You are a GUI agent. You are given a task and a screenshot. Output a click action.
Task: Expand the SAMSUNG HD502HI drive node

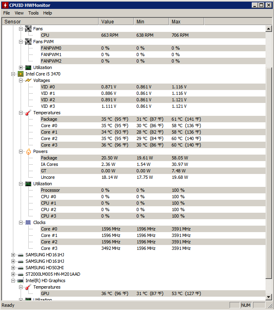point(13,268)
